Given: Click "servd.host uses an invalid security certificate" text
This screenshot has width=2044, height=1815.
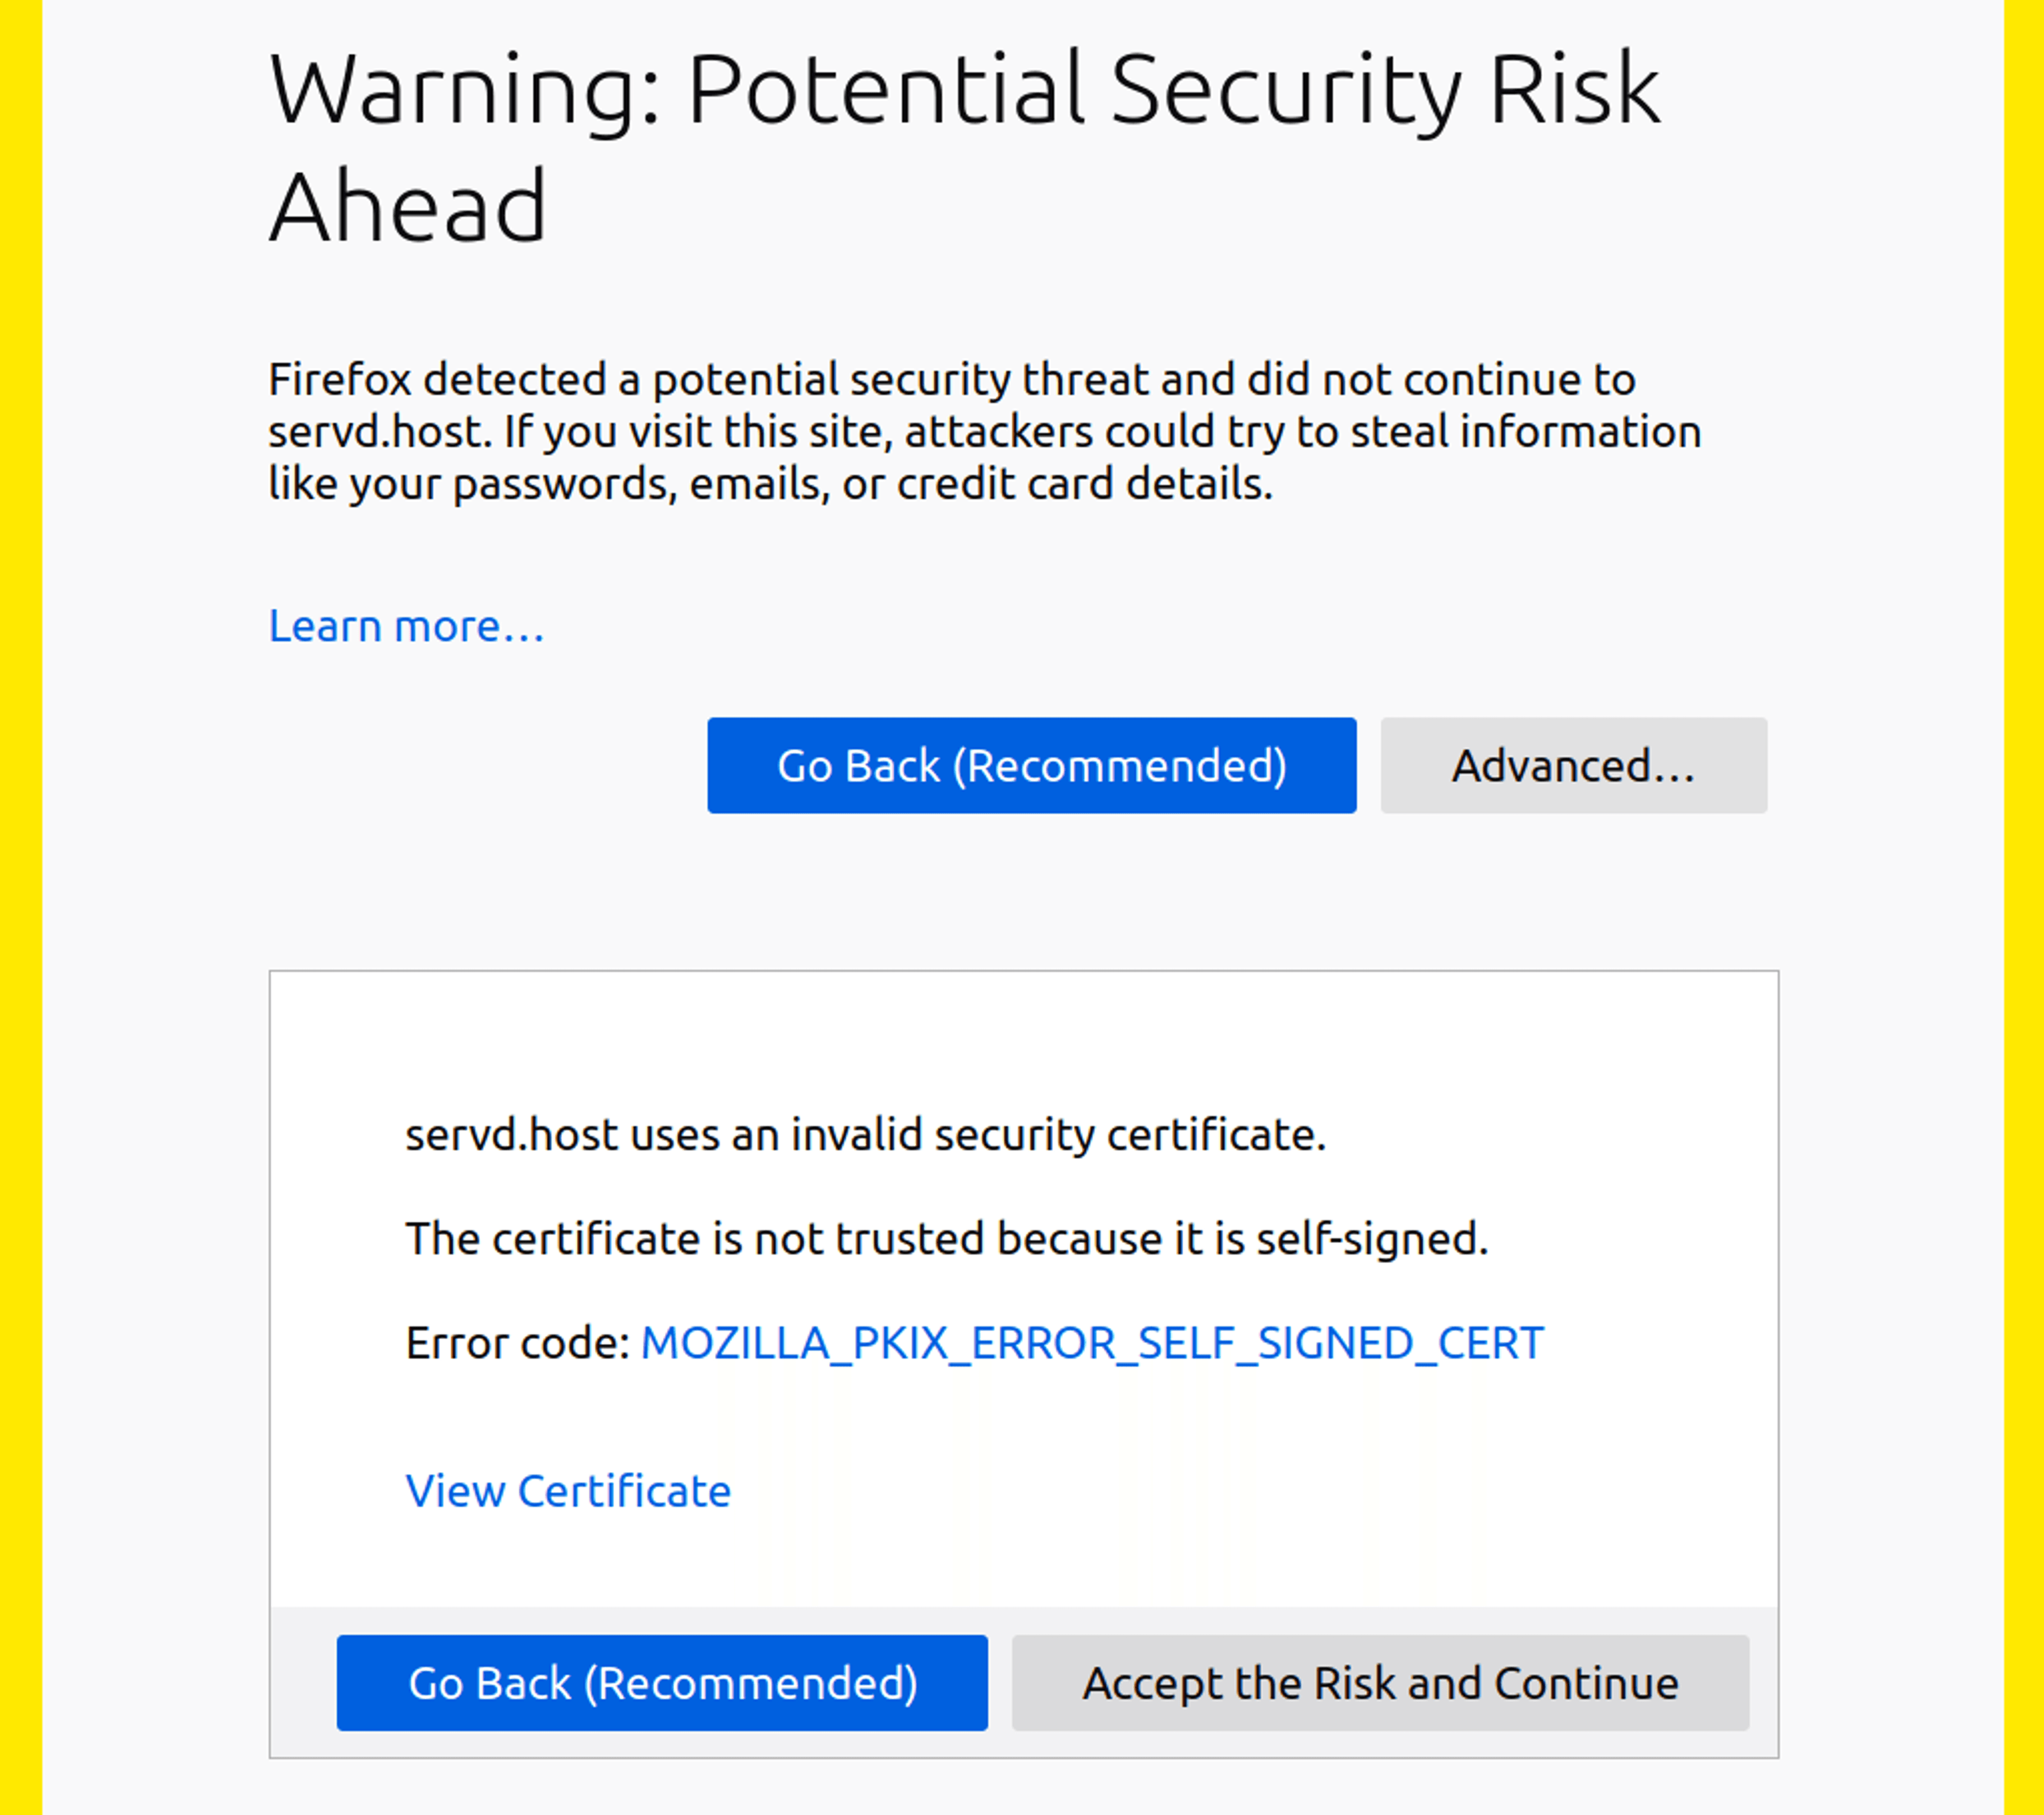Looking at the screenshot, I should pyautogui.click(x=865, y=1135).
